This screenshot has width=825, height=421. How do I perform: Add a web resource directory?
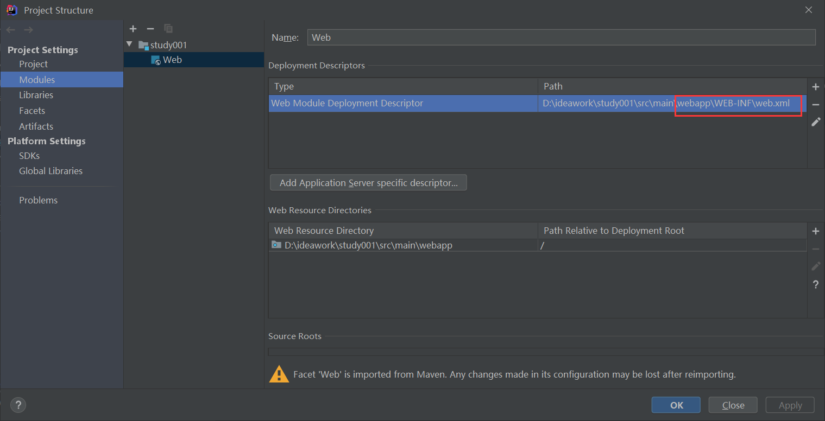(x=815, y=231)
